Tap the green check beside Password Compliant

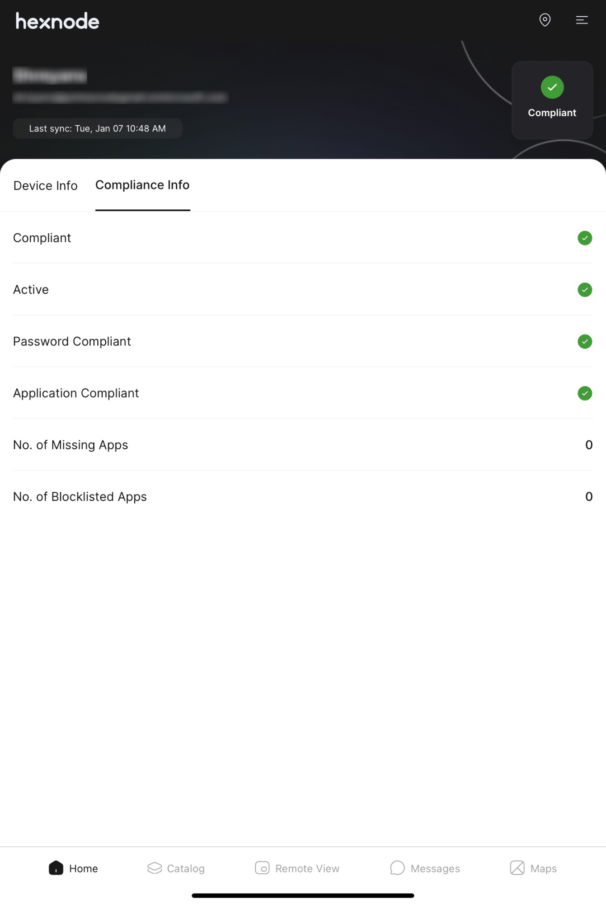point(585,342)
